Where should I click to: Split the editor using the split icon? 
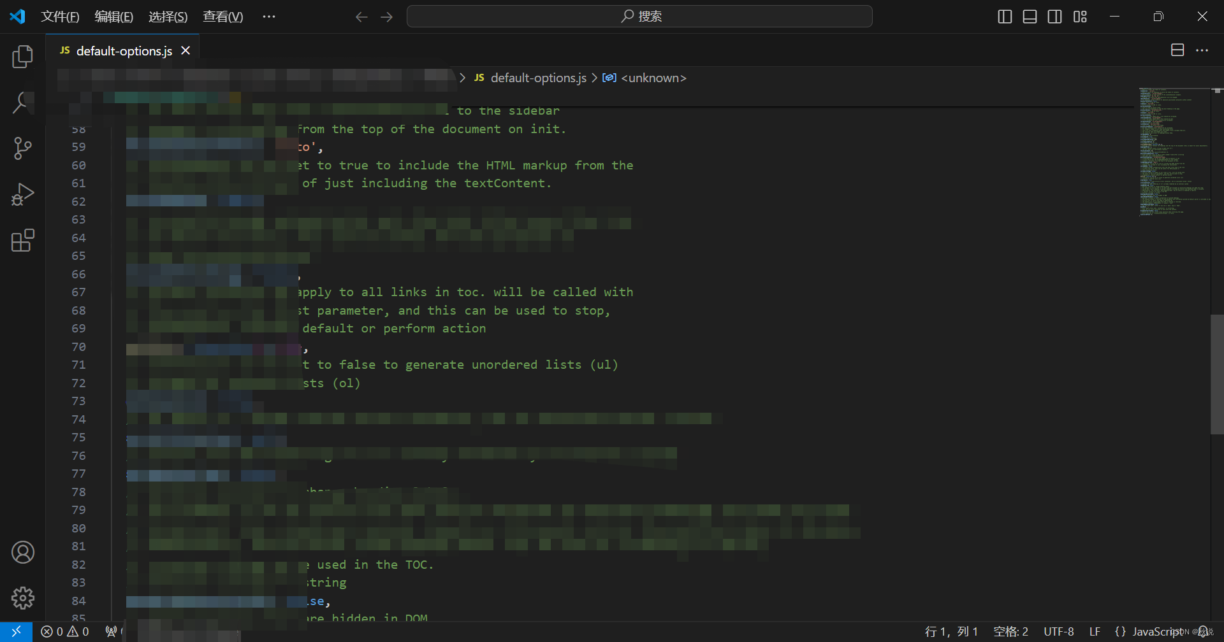(1177, 50)
